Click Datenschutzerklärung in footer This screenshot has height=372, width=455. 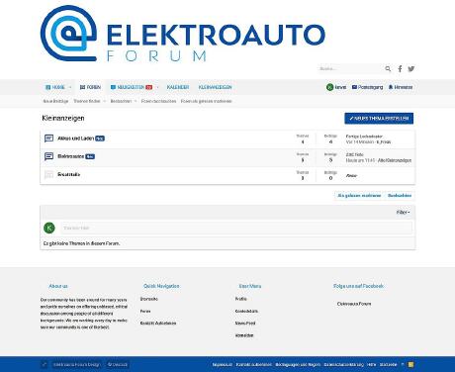click(343, 364)
